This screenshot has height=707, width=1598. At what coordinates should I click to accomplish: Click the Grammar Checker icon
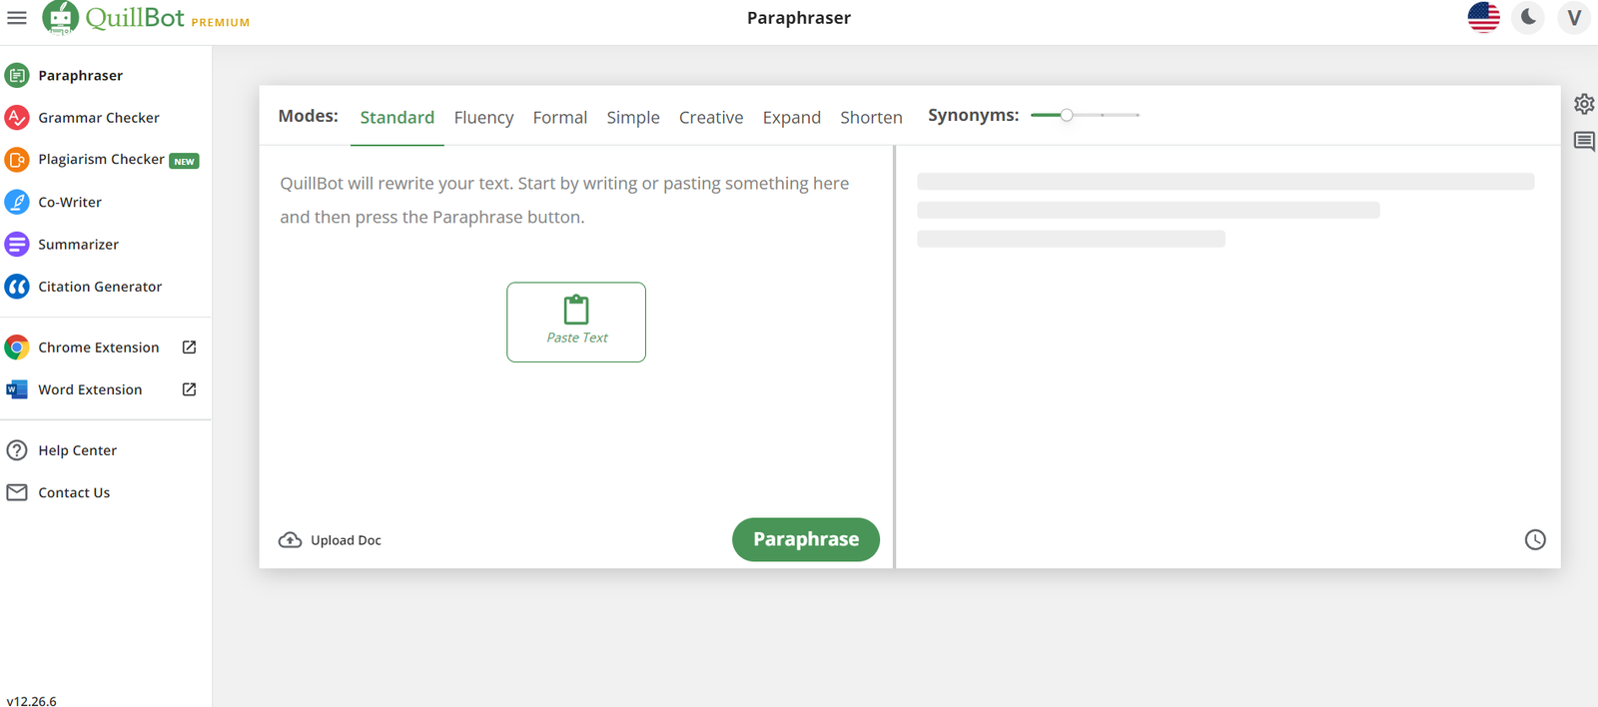coord(17,118)
